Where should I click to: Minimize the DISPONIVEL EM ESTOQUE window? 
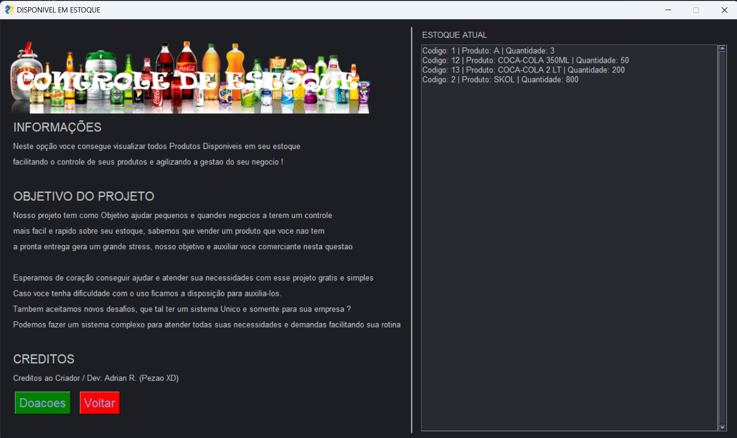tap(668, 10)
